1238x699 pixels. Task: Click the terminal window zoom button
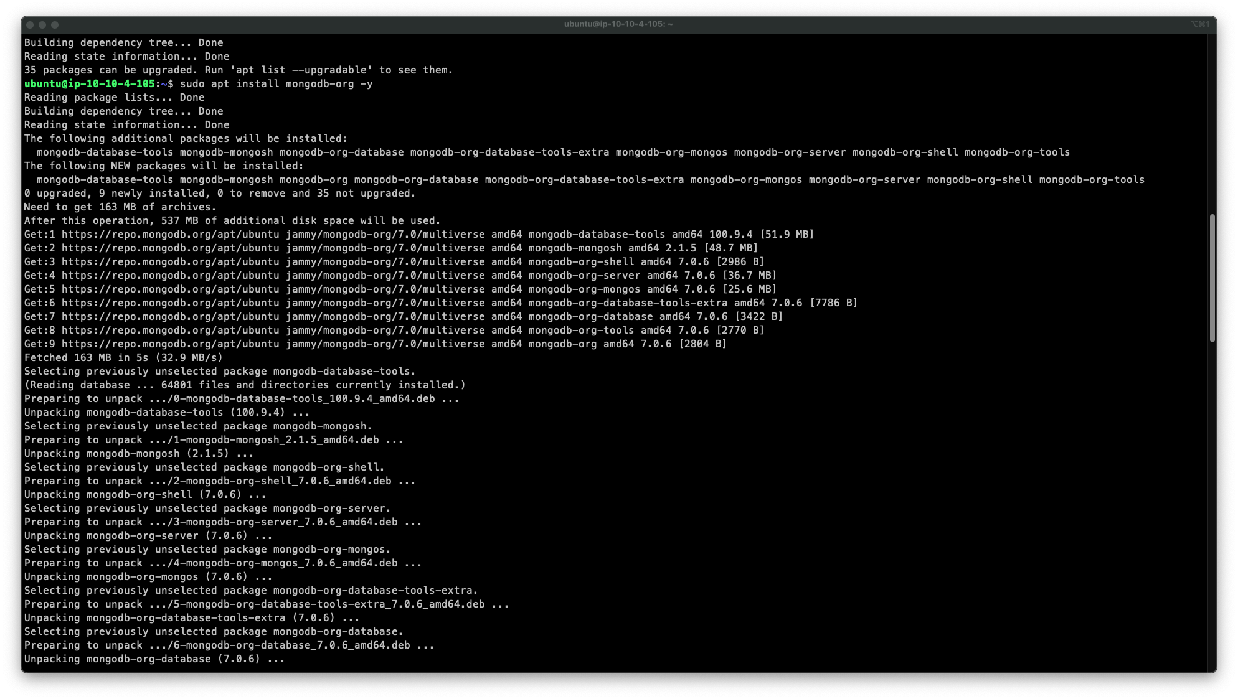point(55,24)
